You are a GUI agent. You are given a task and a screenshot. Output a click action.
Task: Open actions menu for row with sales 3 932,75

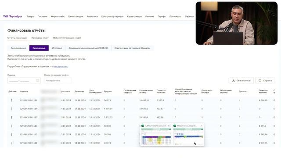tap(12, 117)
